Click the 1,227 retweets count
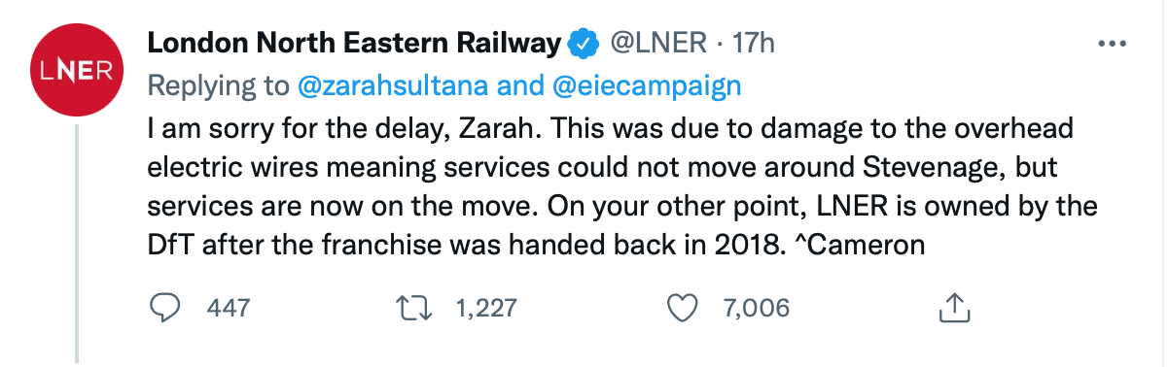 [x=486, y=309]
